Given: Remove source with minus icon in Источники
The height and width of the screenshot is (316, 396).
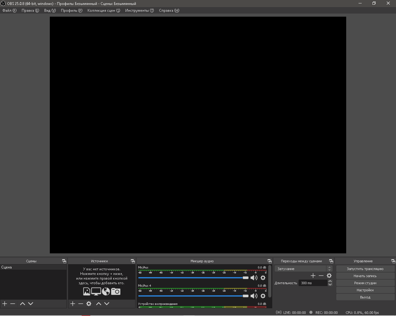Looking at the screenshot, I should pyautogui.click(x=81, y=304).
